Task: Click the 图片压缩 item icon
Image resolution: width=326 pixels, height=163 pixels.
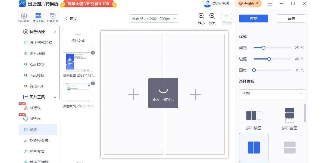Action: tap(26, 54)
